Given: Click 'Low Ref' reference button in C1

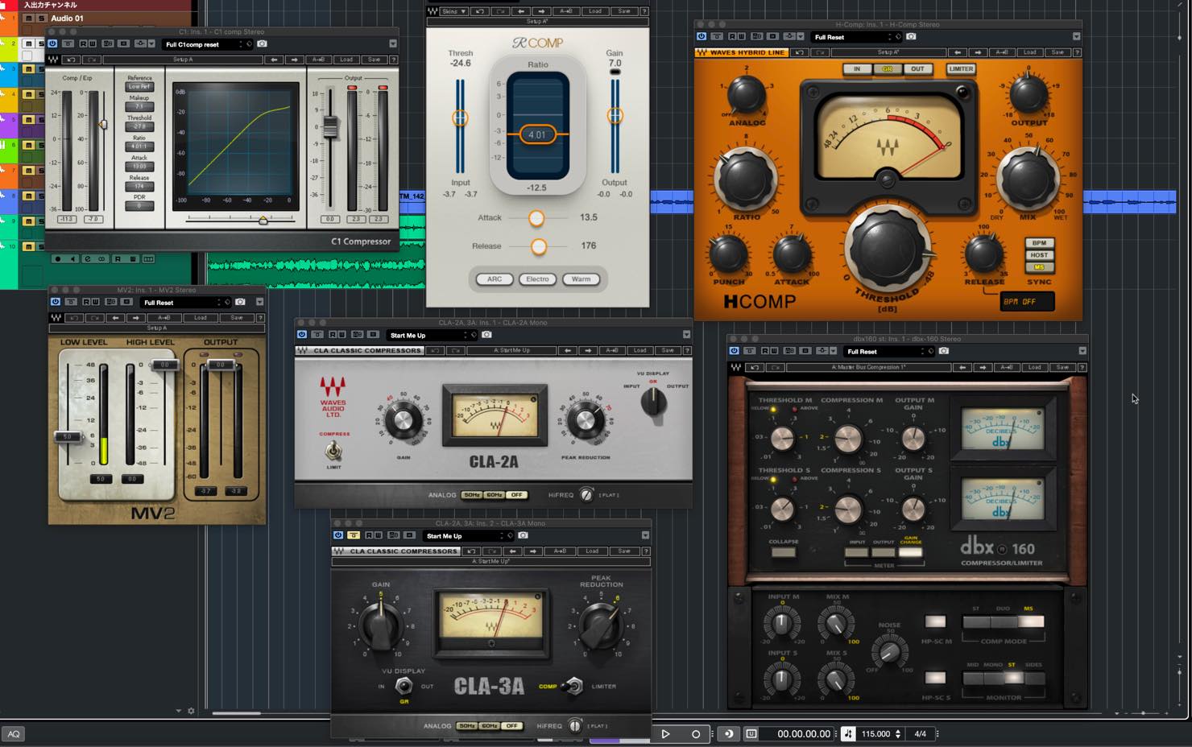Looking at the screenshot, I should (x=139, y=86).
